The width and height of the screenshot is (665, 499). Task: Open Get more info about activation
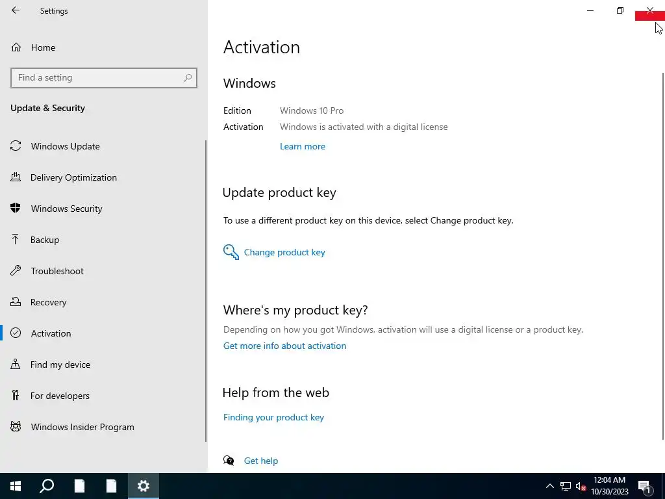(284, 346)
